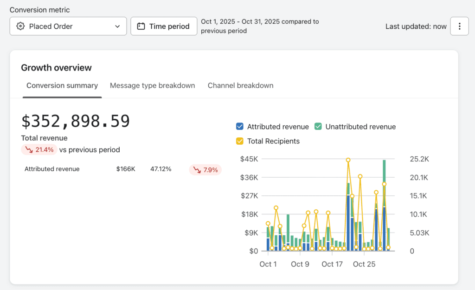Select the Conversion summary tab
The image size is (475, 290).
(62, 85)
